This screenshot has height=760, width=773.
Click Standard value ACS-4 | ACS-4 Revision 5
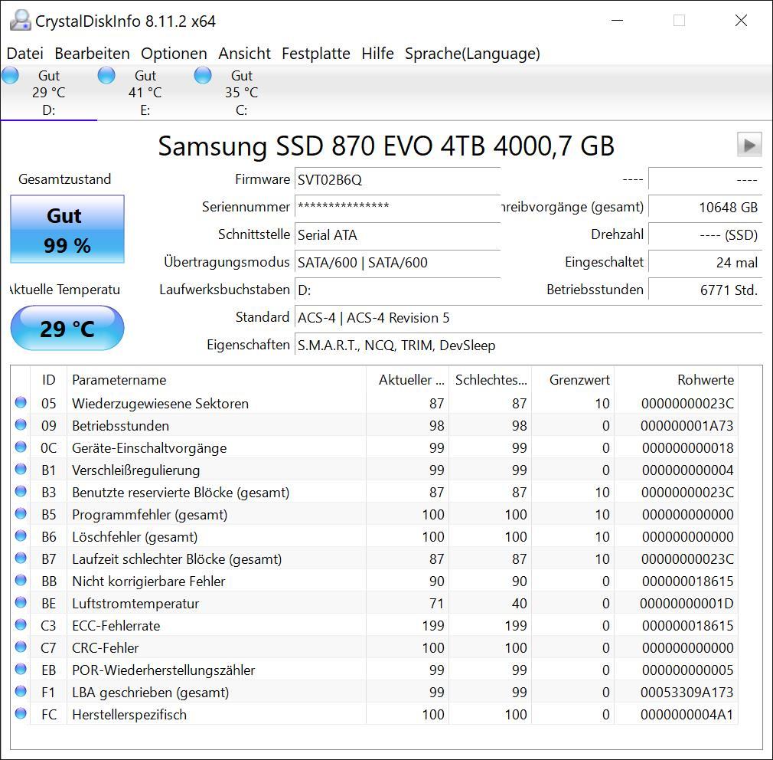(529, 317)
